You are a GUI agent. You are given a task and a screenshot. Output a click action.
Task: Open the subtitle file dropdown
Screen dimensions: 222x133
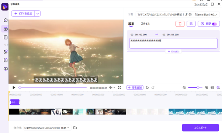[x=177, y=14]
